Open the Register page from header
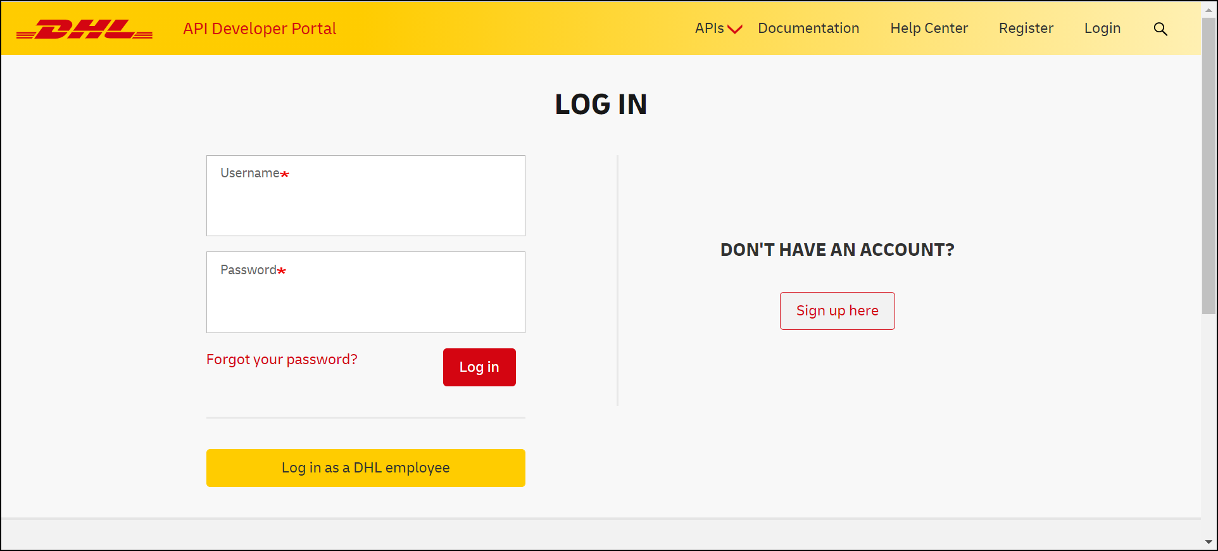Screen dimensions: 1218x551 click(1026, 28)
